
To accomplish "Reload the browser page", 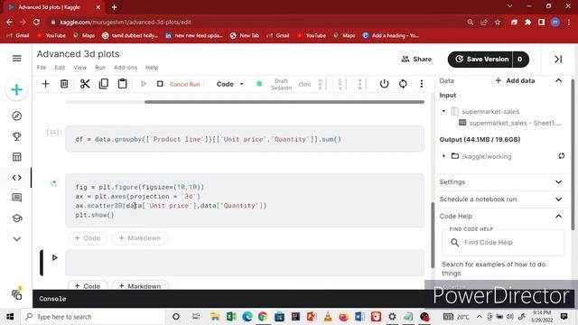I will 36,22.
